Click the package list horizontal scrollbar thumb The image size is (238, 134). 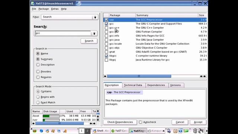click(139, 76)
